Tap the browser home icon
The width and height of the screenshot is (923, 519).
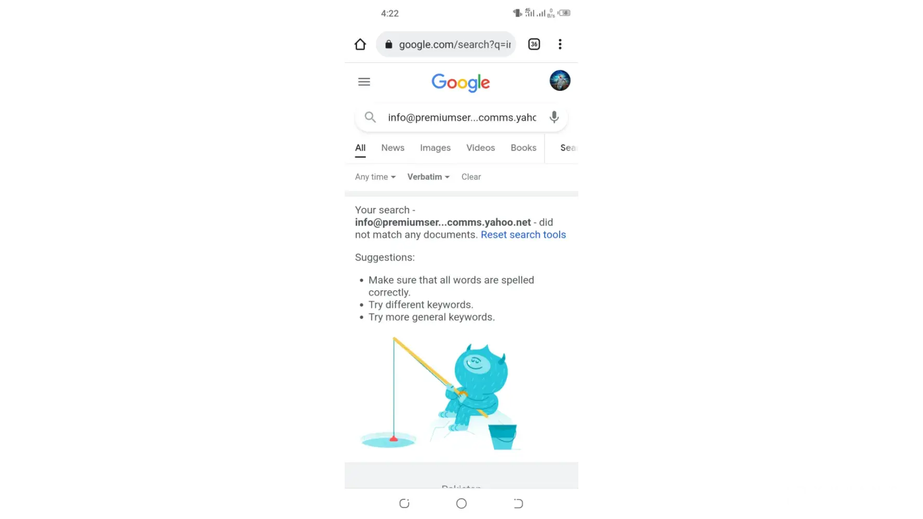[x=360, y=44]
